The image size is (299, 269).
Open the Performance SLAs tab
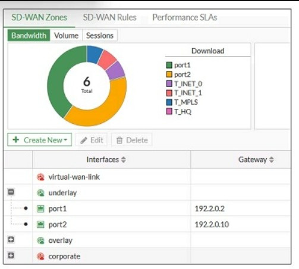click(185, 17)
